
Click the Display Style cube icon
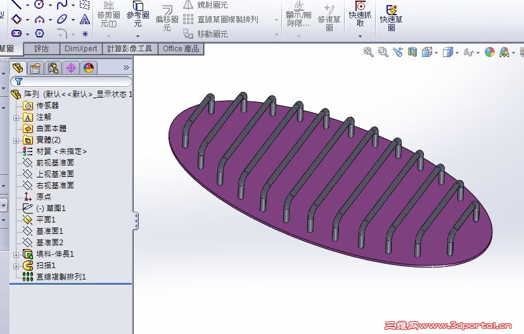[447, 52]
